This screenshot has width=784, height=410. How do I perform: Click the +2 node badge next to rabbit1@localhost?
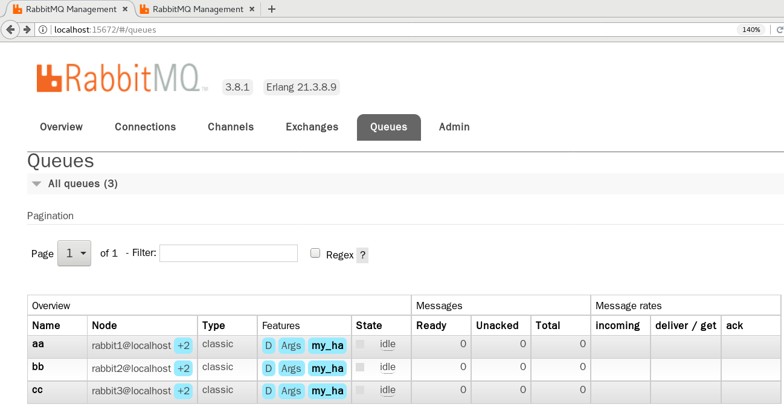[x=183, y=345]
